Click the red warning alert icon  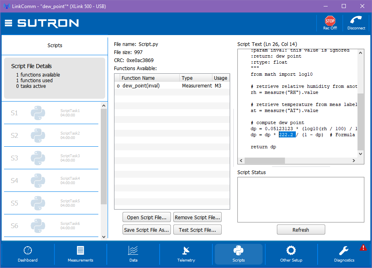tap(363, 248)
